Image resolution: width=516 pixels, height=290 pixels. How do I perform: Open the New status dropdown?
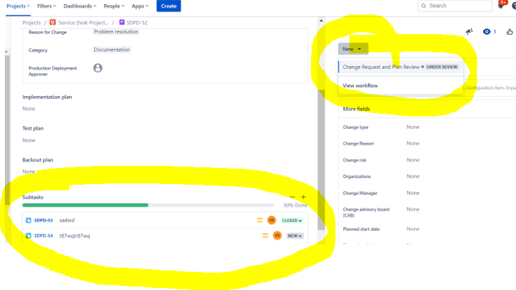[353, 49]
